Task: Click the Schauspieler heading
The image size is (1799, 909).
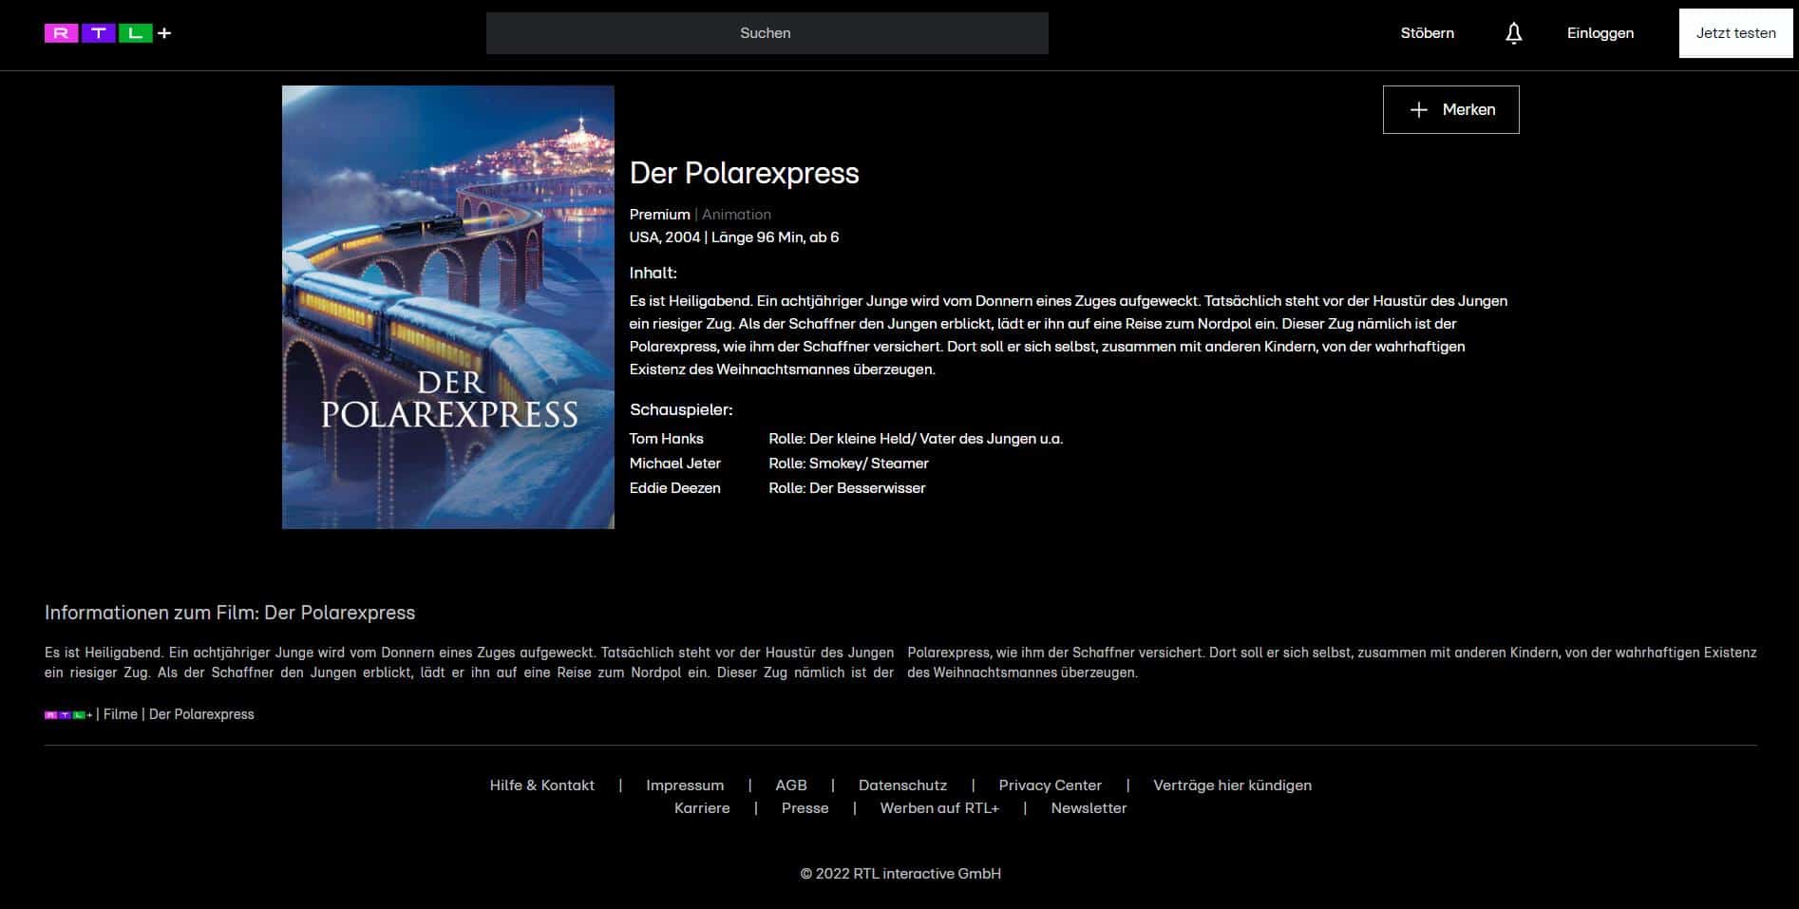Action: [x=681, y=410]
